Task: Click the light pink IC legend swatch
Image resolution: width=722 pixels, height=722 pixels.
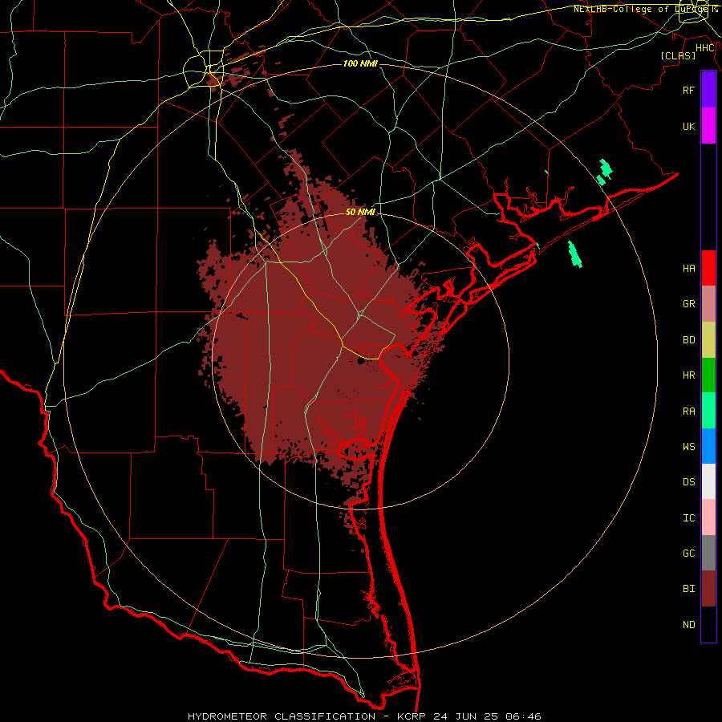Action: coord(708,517)
